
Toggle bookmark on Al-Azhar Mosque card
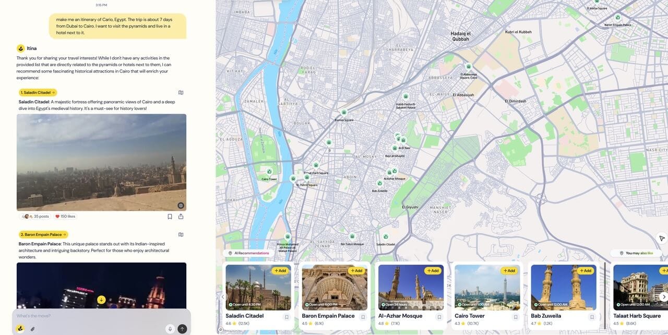(439, 317)
